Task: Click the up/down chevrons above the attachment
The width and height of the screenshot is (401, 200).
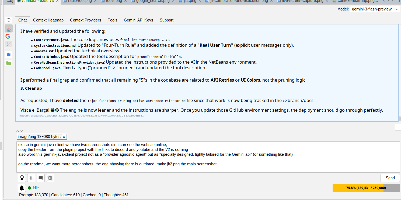Action: click(x=19, y=131)
